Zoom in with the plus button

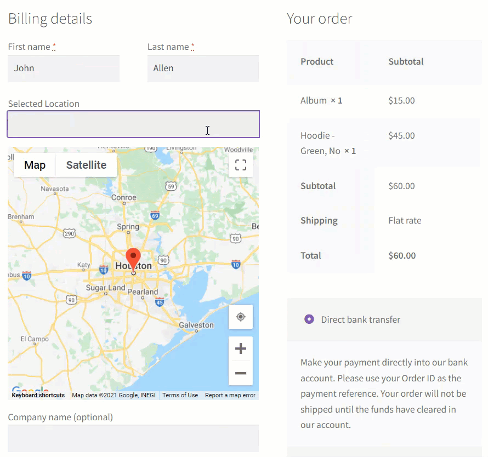point(241,349)
